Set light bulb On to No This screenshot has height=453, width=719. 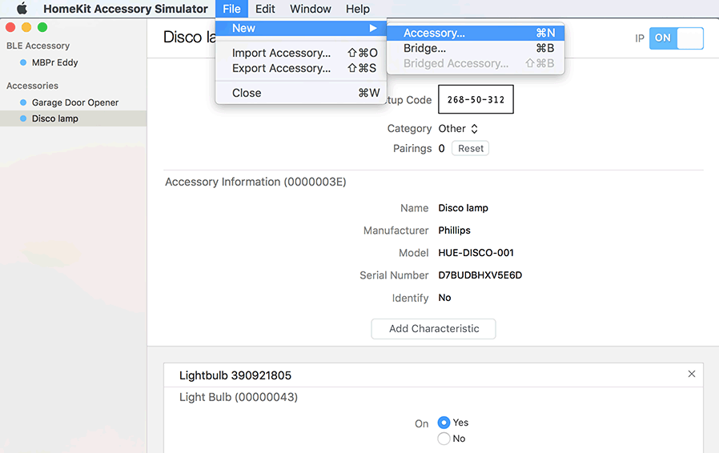tap(444, 439)
